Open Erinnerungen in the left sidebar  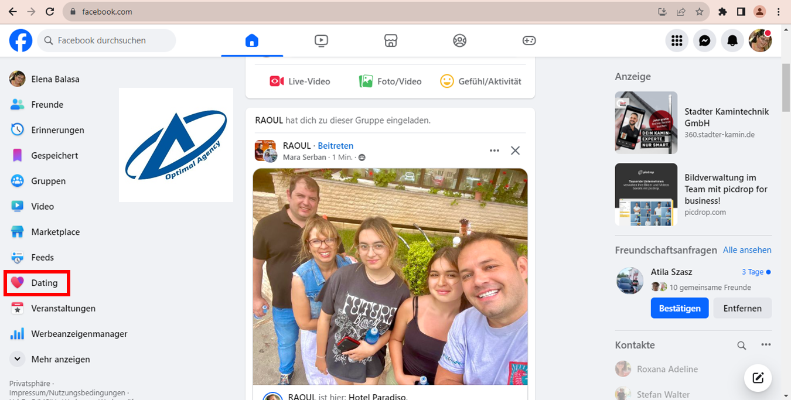[x=47, y=130]
